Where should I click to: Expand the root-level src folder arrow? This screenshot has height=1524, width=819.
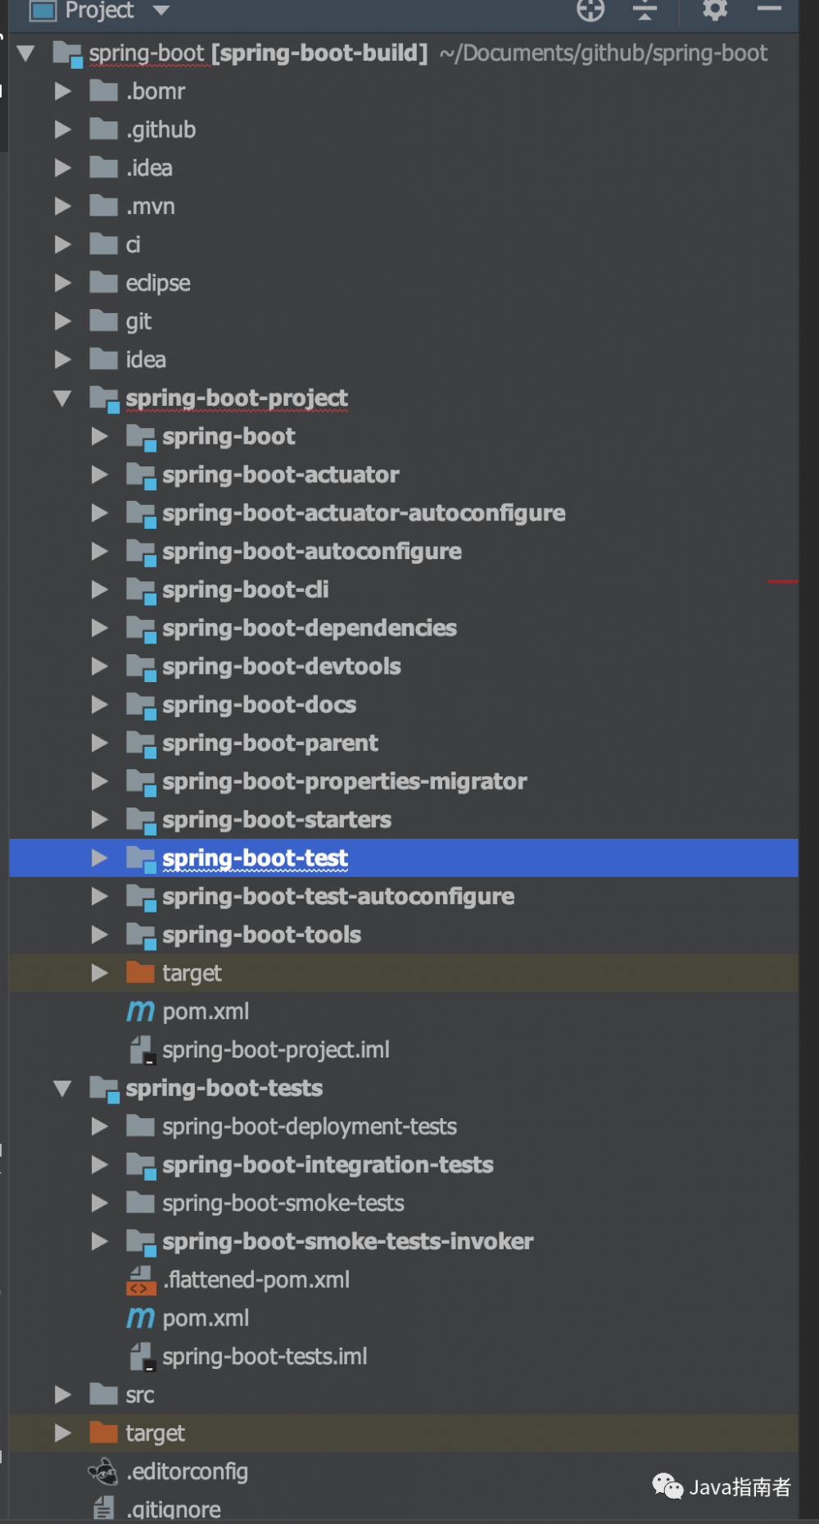coord(63,1394)
